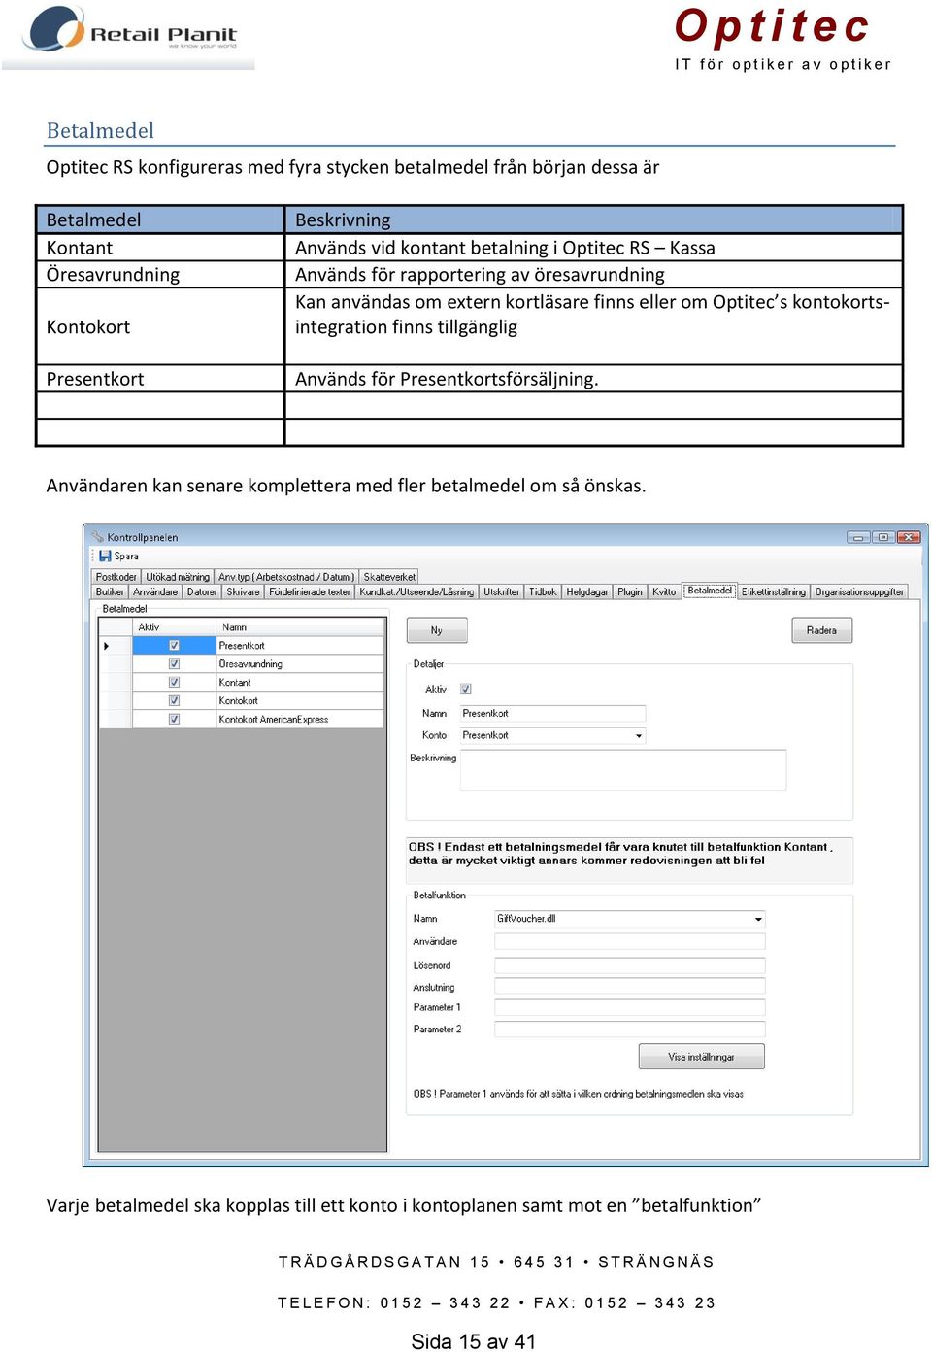Screen dimensions: 932x1352
Task: Toggle Aktiv checkbox for the Kontant row
Action: point(174,683)
